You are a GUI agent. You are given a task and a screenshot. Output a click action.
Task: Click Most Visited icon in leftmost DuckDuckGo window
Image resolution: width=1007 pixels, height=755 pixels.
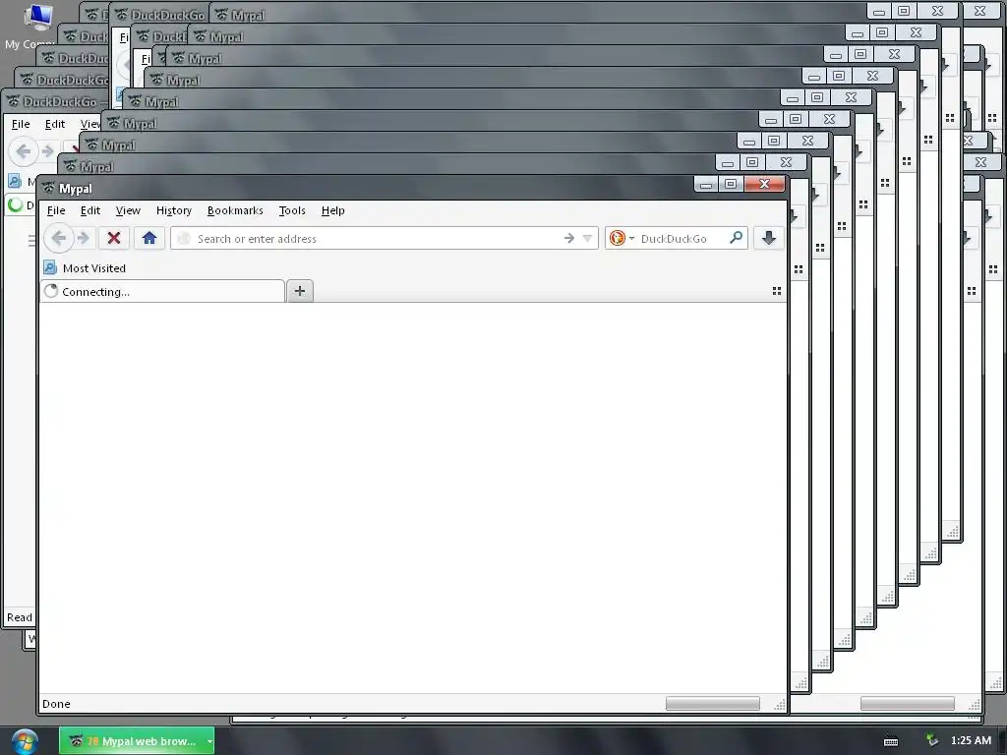click(15, 181)
